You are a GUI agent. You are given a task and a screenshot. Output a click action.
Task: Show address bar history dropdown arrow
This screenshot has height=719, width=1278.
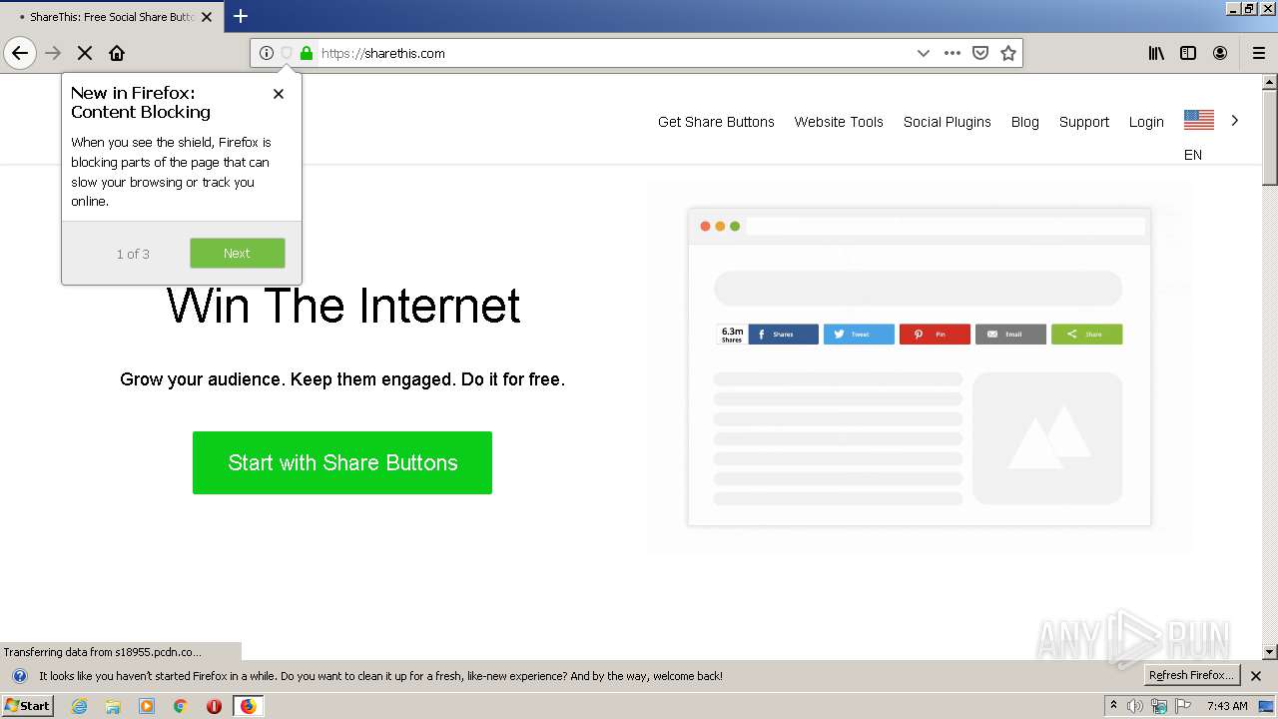tap(924, 53)
